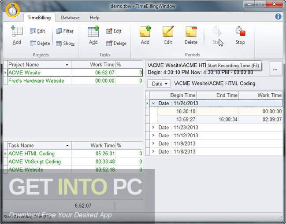The image size is (286, 224).
Task: Add a new task
Action: tap(93, 35)
